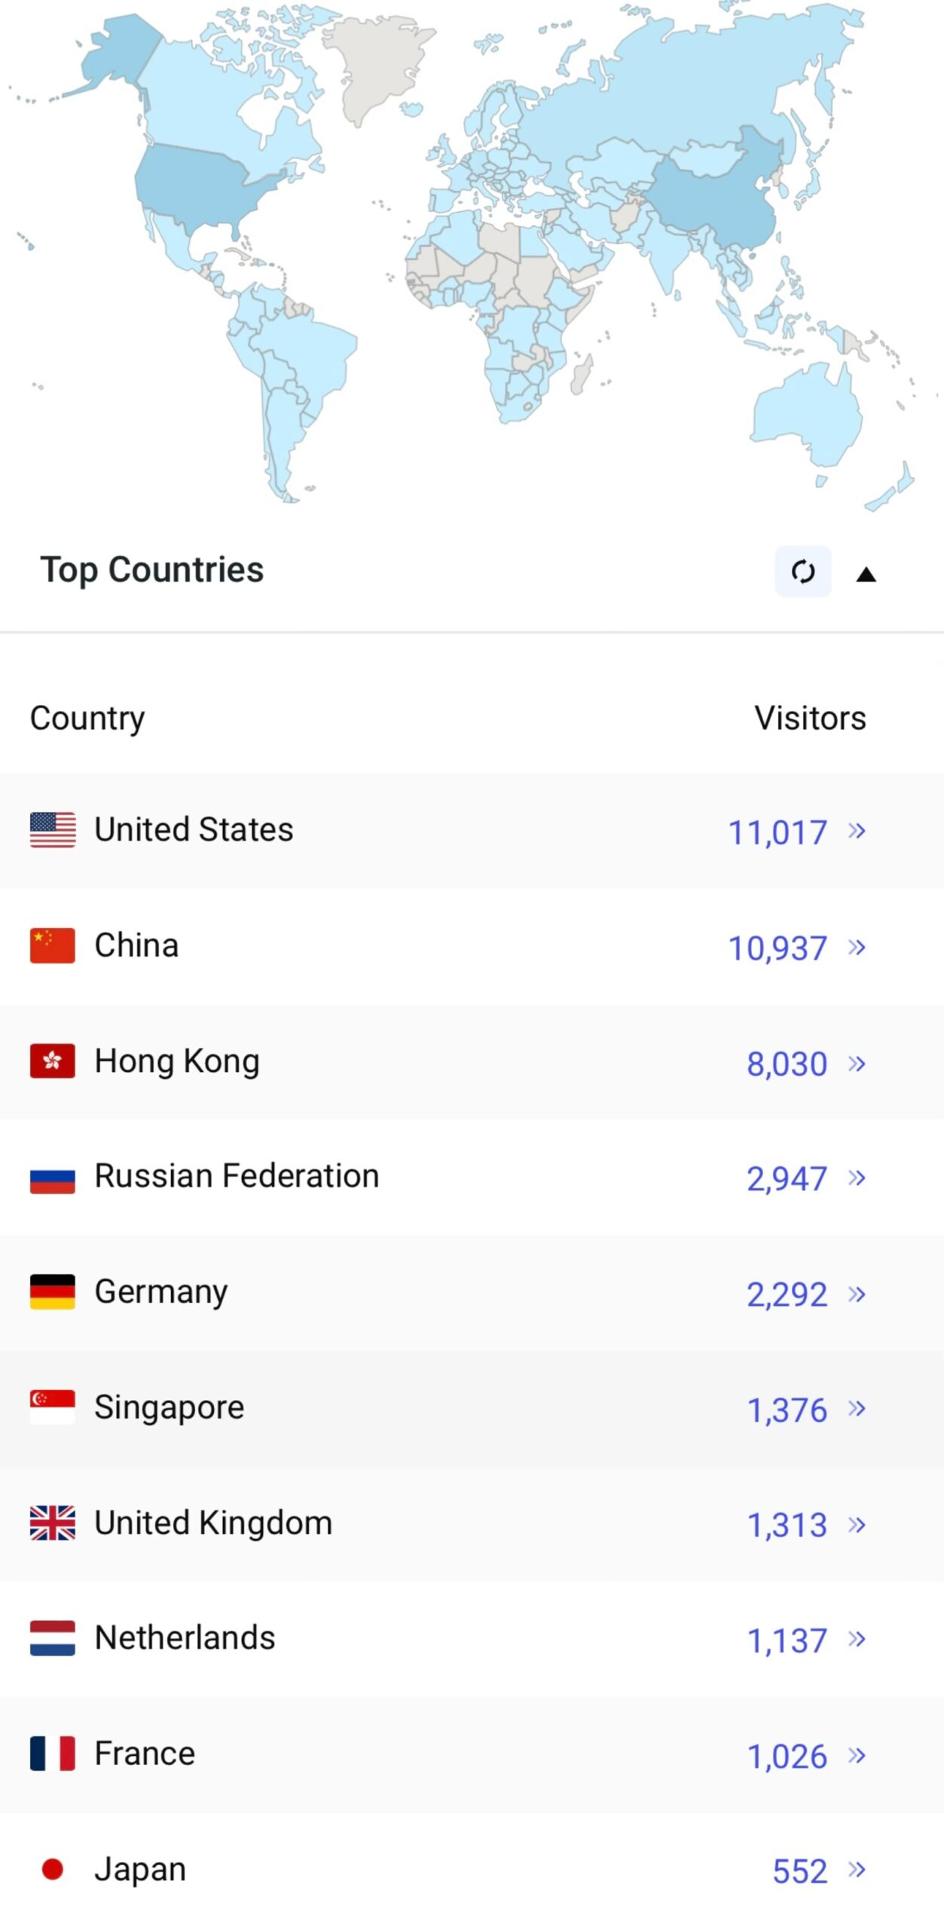Image resolution: width=944 pixels, height=1930 pixels.
Task: Click the Japan flag icon
Action: [53, 1869]
